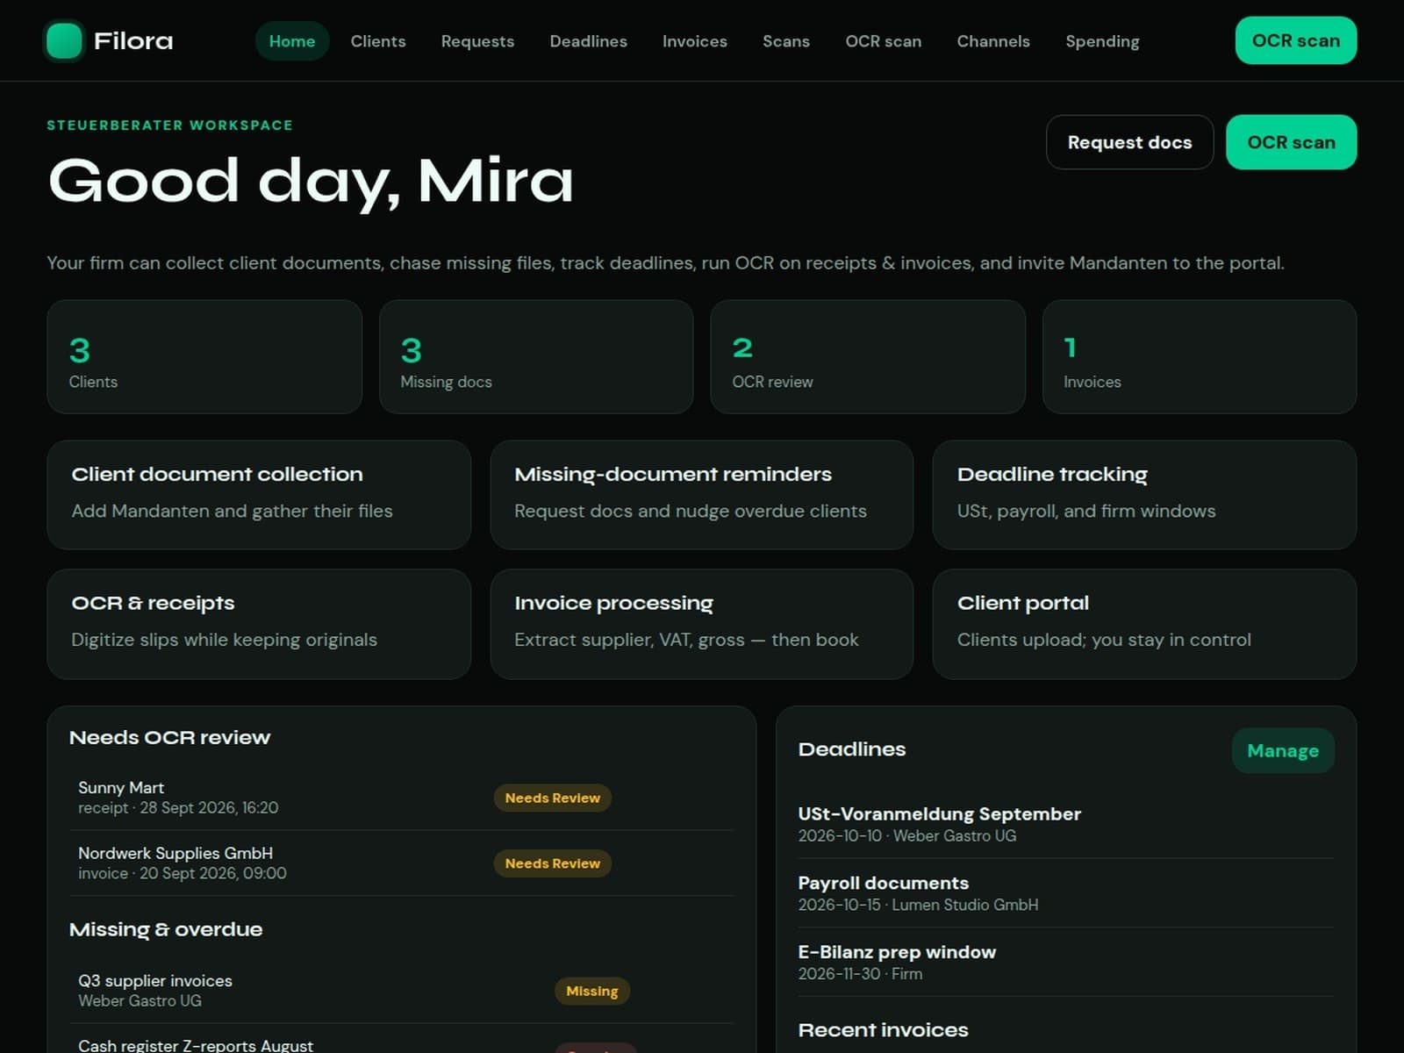Click the Filora green logo icon
Screen dimensions: 1404x1053
click(x=64, y=41)
